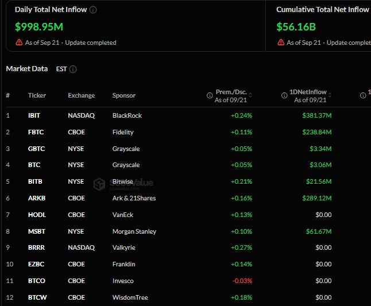Click the +0.27% premium value for BRRR
The image size is (371, 306).
(x=242, y=247)
